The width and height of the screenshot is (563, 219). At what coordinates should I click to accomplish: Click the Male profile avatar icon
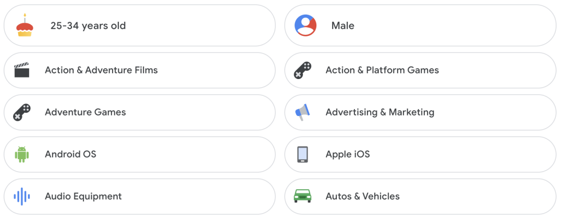click(x=305, y=25)
